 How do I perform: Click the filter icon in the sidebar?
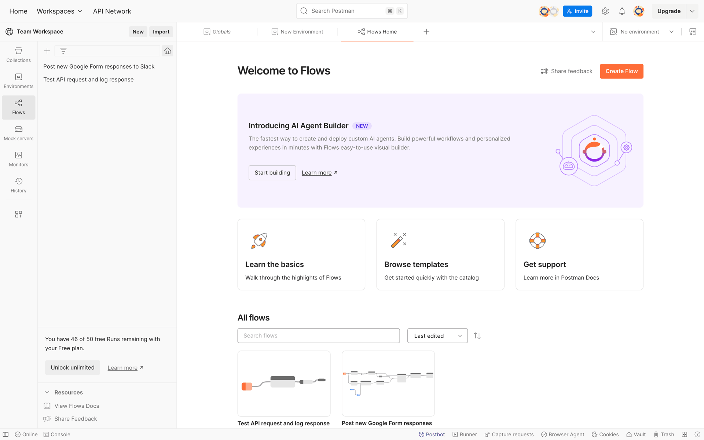(63, 51)
